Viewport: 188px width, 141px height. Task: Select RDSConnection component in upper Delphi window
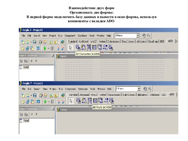[111, 47]
